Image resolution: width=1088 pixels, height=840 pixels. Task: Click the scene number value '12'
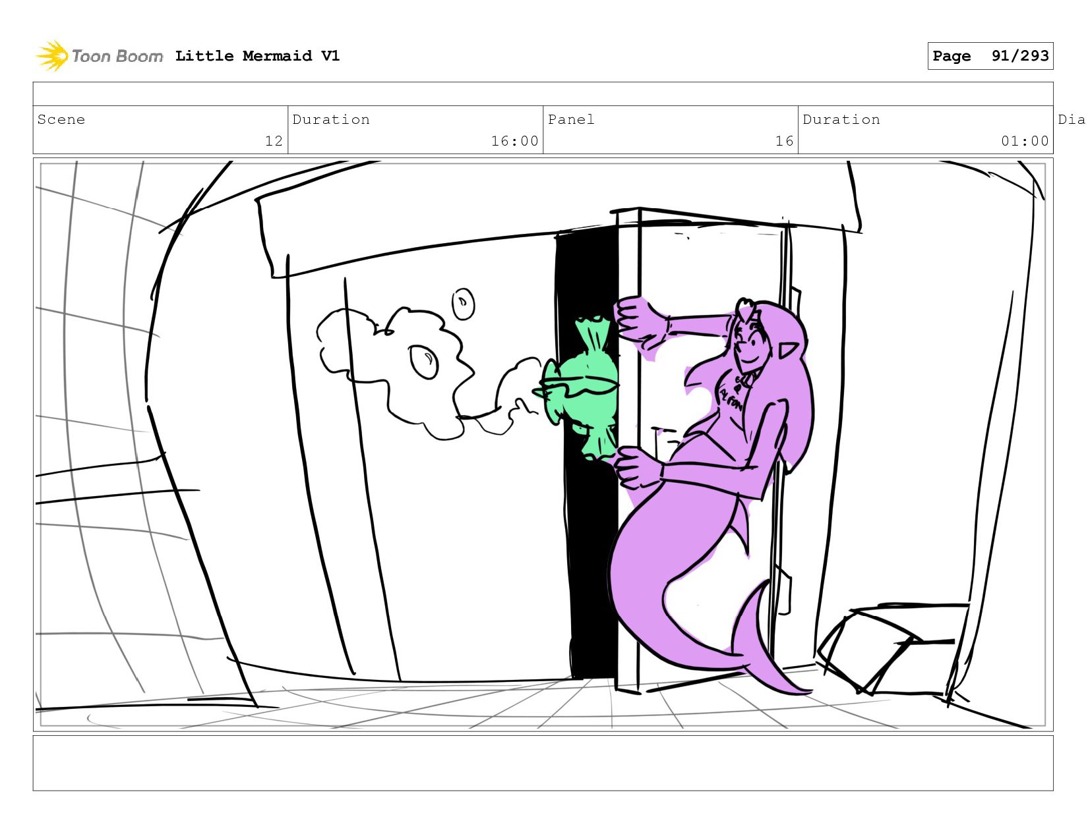coord(274,141)
